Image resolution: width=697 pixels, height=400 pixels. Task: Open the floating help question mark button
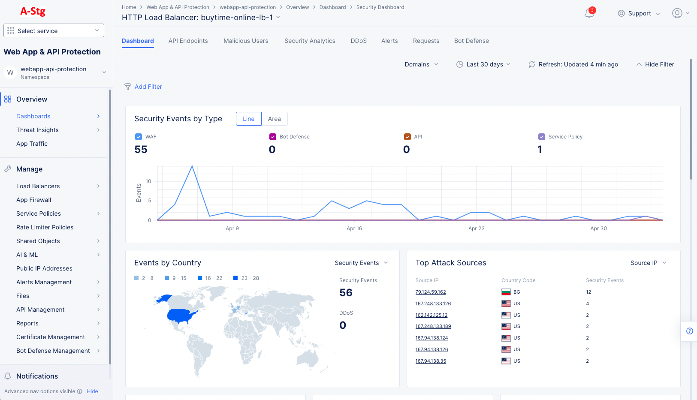[690, 331]
